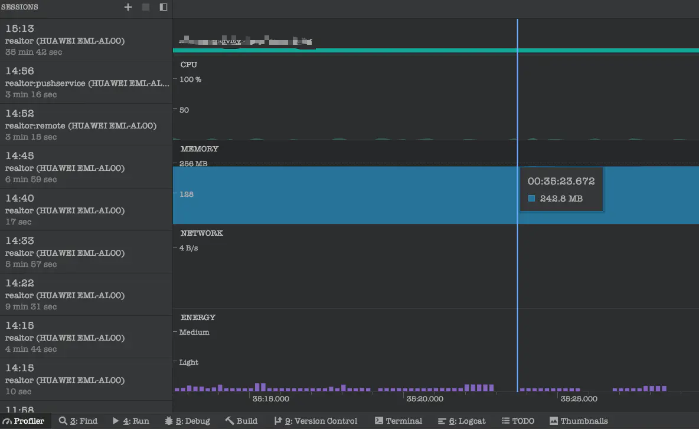This screenshot has width=699, height=429.
Task: Select the 14:52 realtor:remote session
Action: click(x=86, y=124)
